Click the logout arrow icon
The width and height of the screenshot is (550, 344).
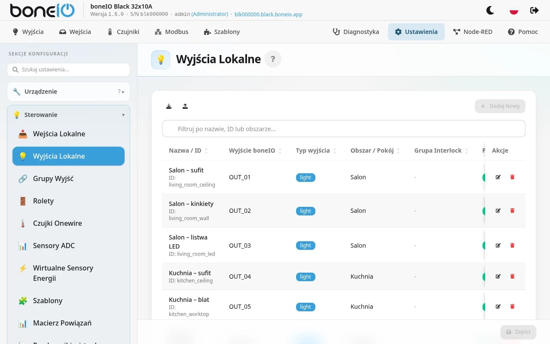point(535,10)
